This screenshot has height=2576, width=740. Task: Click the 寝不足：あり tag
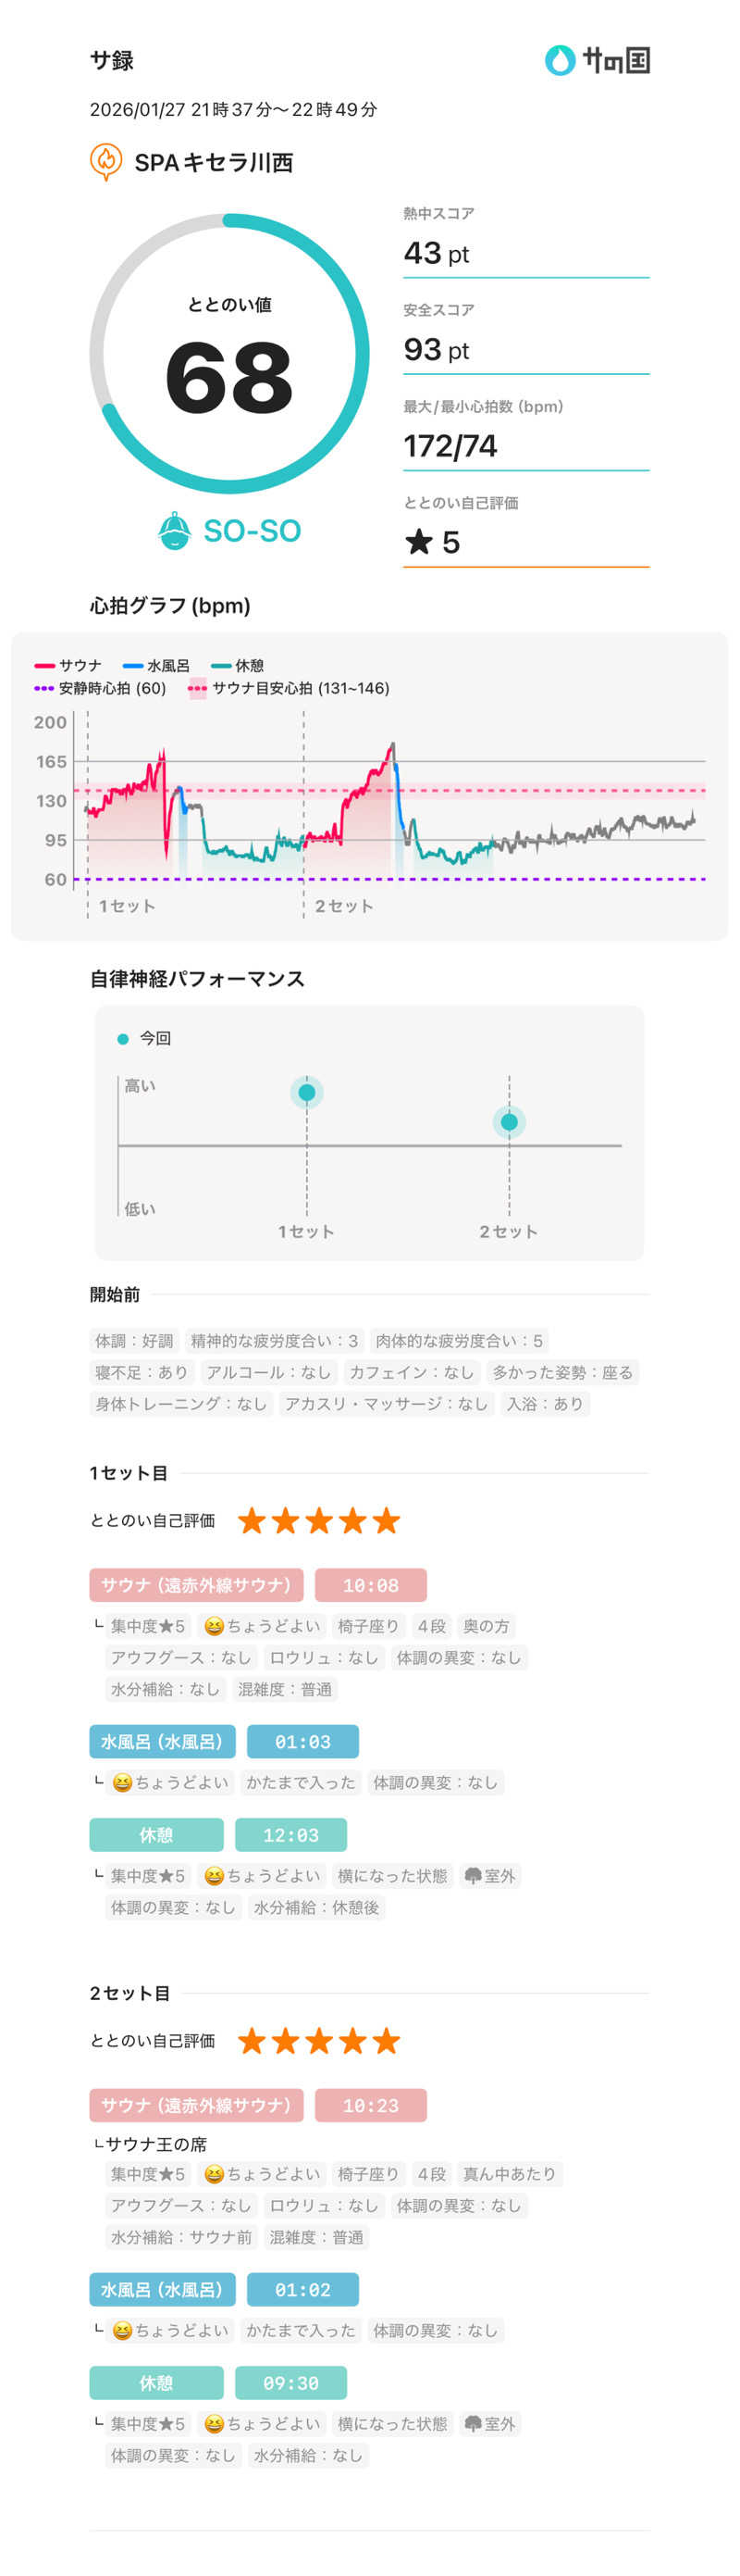(x=141, y=1372)
